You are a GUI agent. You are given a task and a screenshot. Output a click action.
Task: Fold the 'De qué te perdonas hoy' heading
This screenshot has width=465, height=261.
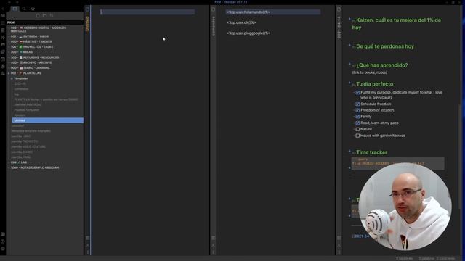(349, 45)
